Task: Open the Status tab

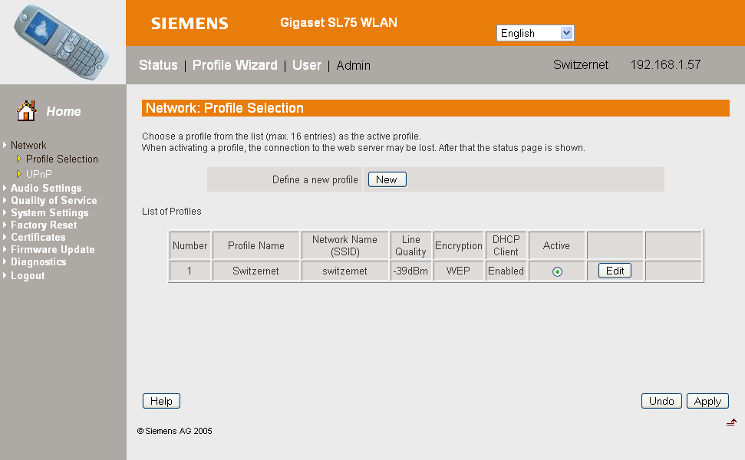Action: [x=158, y=65]
